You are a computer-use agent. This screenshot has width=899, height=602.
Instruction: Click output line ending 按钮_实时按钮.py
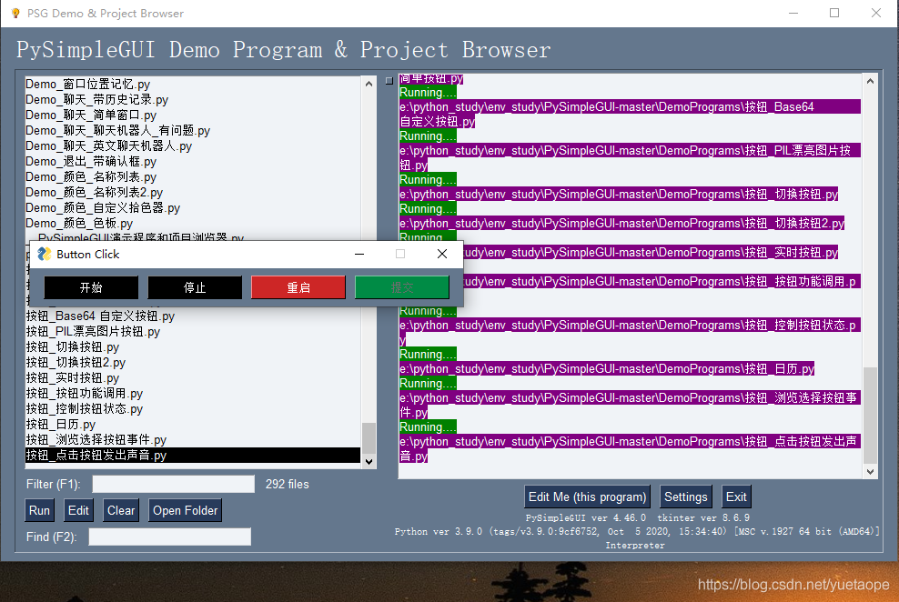(651, 253)
